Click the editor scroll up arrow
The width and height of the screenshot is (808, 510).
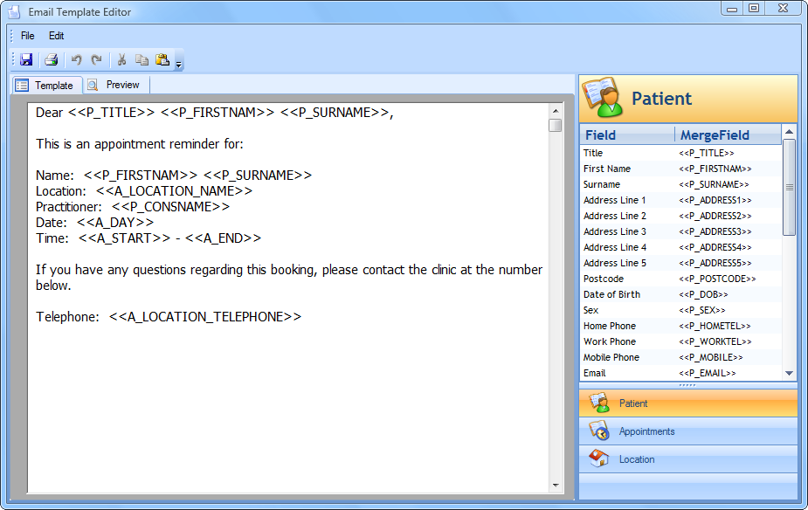coord(556,111)
